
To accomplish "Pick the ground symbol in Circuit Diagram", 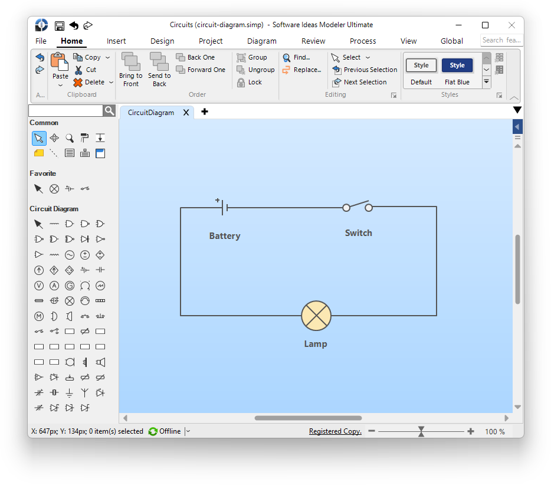I will [x=70, y=393].
